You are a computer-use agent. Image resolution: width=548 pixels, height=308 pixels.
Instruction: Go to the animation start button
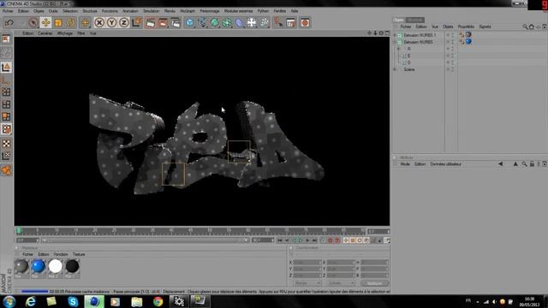point(280,240)
